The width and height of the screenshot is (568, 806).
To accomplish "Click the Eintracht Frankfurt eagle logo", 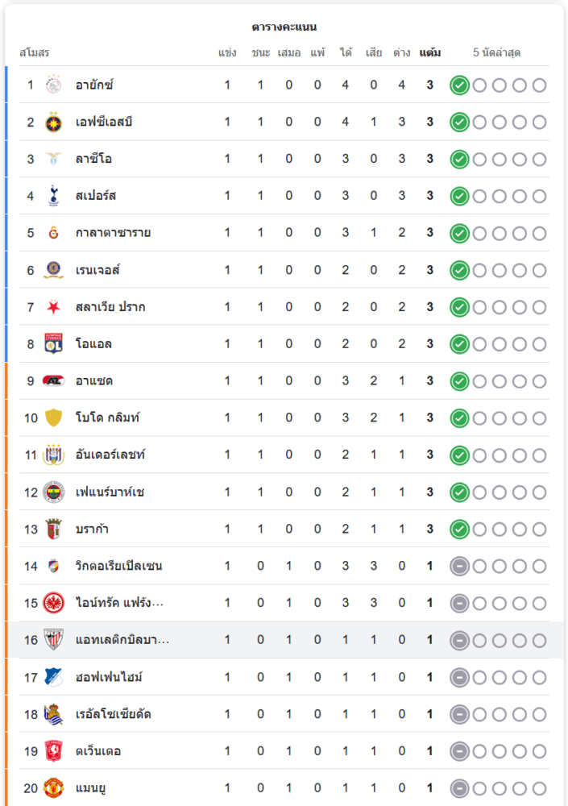I will point(54,603).
